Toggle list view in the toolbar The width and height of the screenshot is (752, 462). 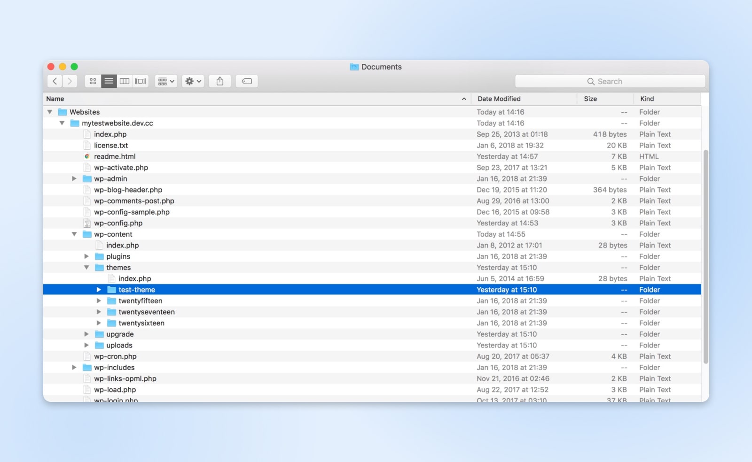(109, 81)
